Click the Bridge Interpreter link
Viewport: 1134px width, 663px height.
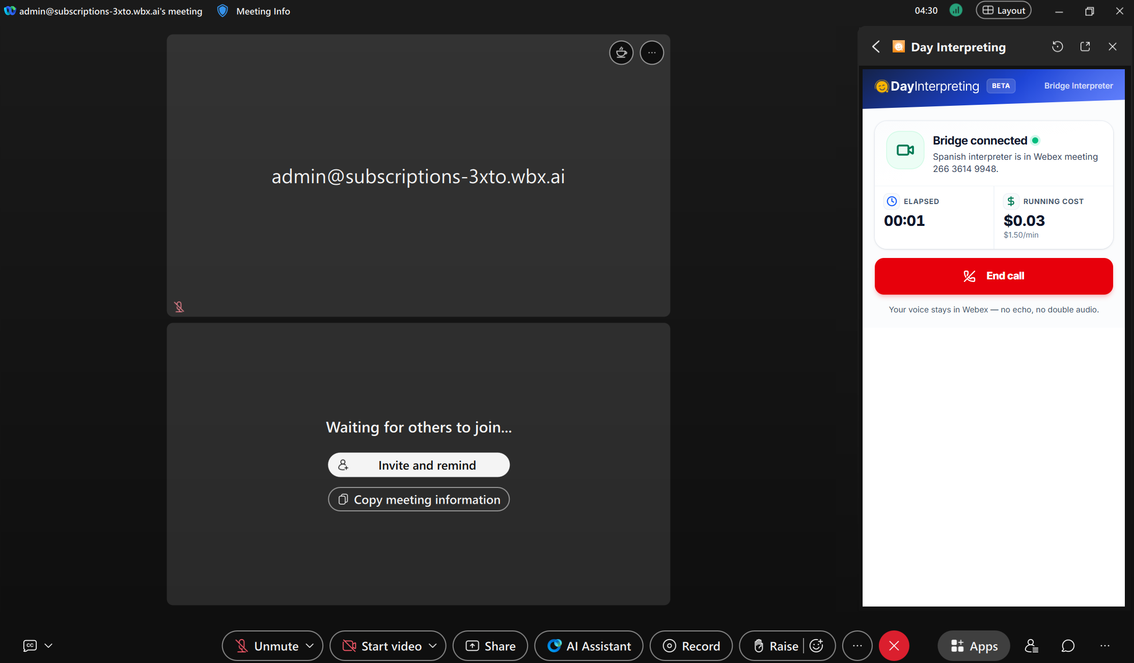(x=1078, y=85)
